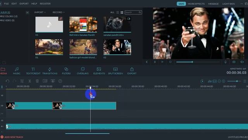Jump to previous frame in preview
Viewport: 248px width, 140px height.
tap(147, 62)
